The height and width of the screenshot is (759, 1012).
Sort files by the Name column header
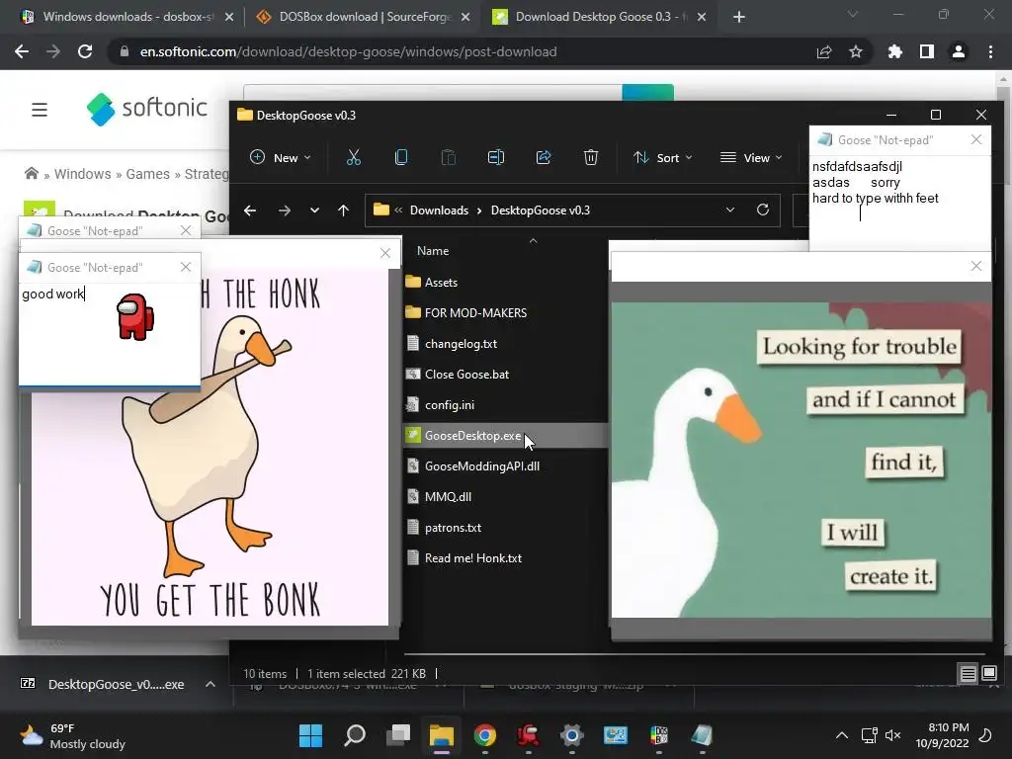[433, 250]
